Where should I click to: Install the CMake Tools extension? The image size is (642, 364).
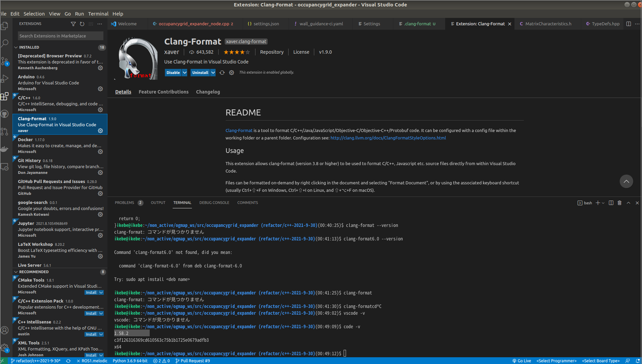pyautogui.click(x=92, y=292)
